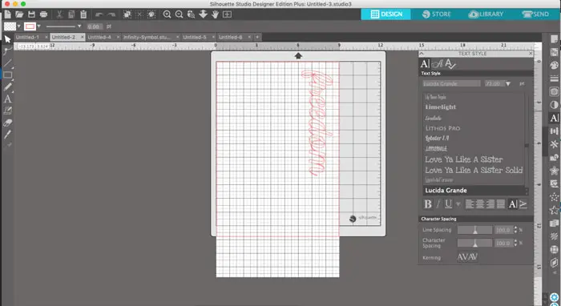Open the Line Style panel icon
Viewport: 561px width, 306px height.
coord(555,79)
